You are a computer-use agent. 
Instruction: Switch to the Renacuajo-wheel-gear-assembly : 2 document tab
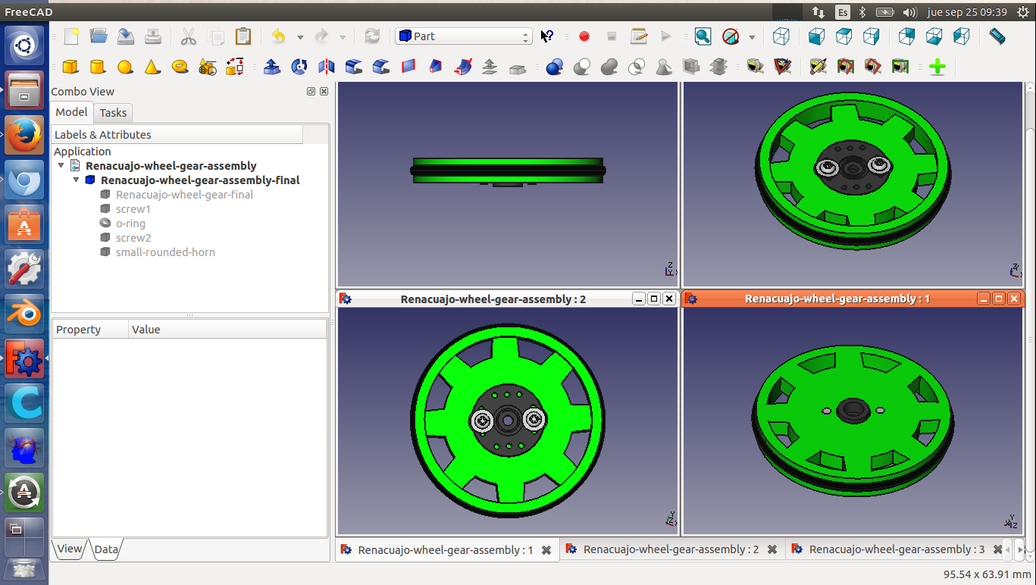[x=670, y=550]
